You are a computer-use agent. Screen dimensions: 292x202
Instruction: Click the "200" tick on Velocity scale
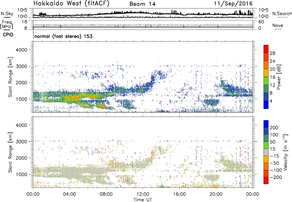[x=274, y=128]
